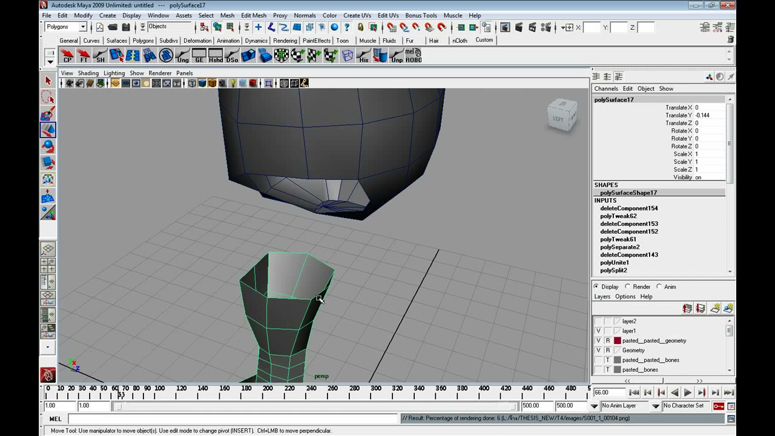Activate the Scale tool

pyautogui.click(x=48, y=162)
